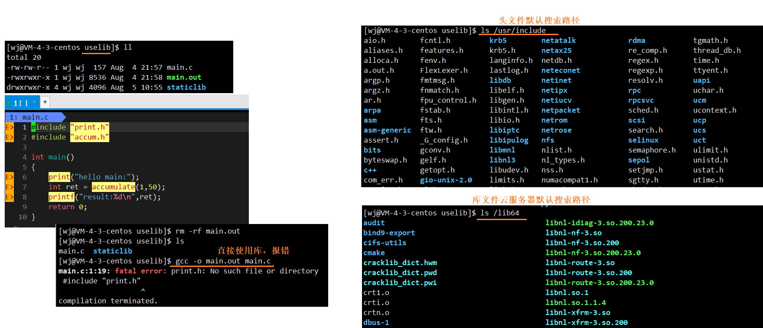
Task: Click the 'dbus-1' entry in /lib64
Action: coord(376,322)
